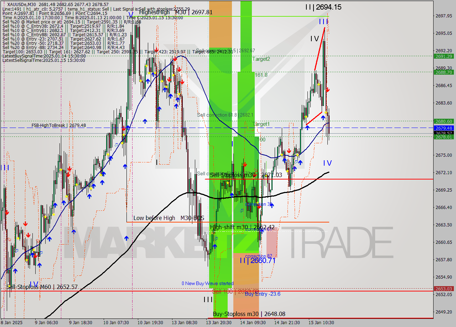Select the '13 Jan 08:30' time label
The image size is (456, 327).
click(185, 323)
